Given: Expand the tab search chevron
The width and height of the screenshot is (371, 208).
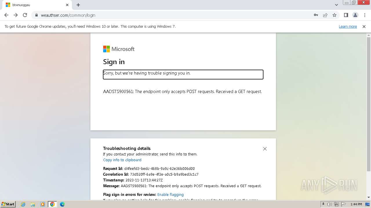Looking at the screenshot, I should (x=337, y=5).
